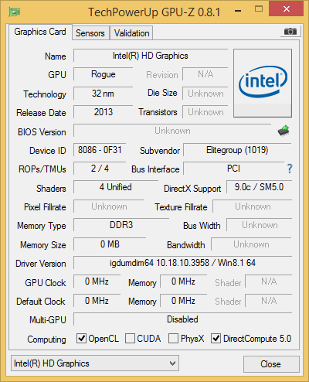The width and height of the screenshot is (309, 382).
Task: Click the GPU-Z title bar app icon
Action: pos(15,12)
